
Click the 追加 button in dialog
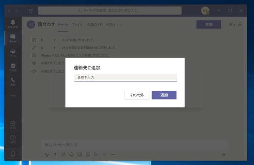point(164,95)
